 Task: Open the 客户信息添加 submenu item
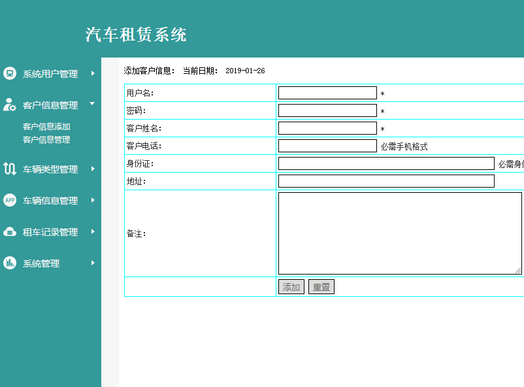coord(46,127)
